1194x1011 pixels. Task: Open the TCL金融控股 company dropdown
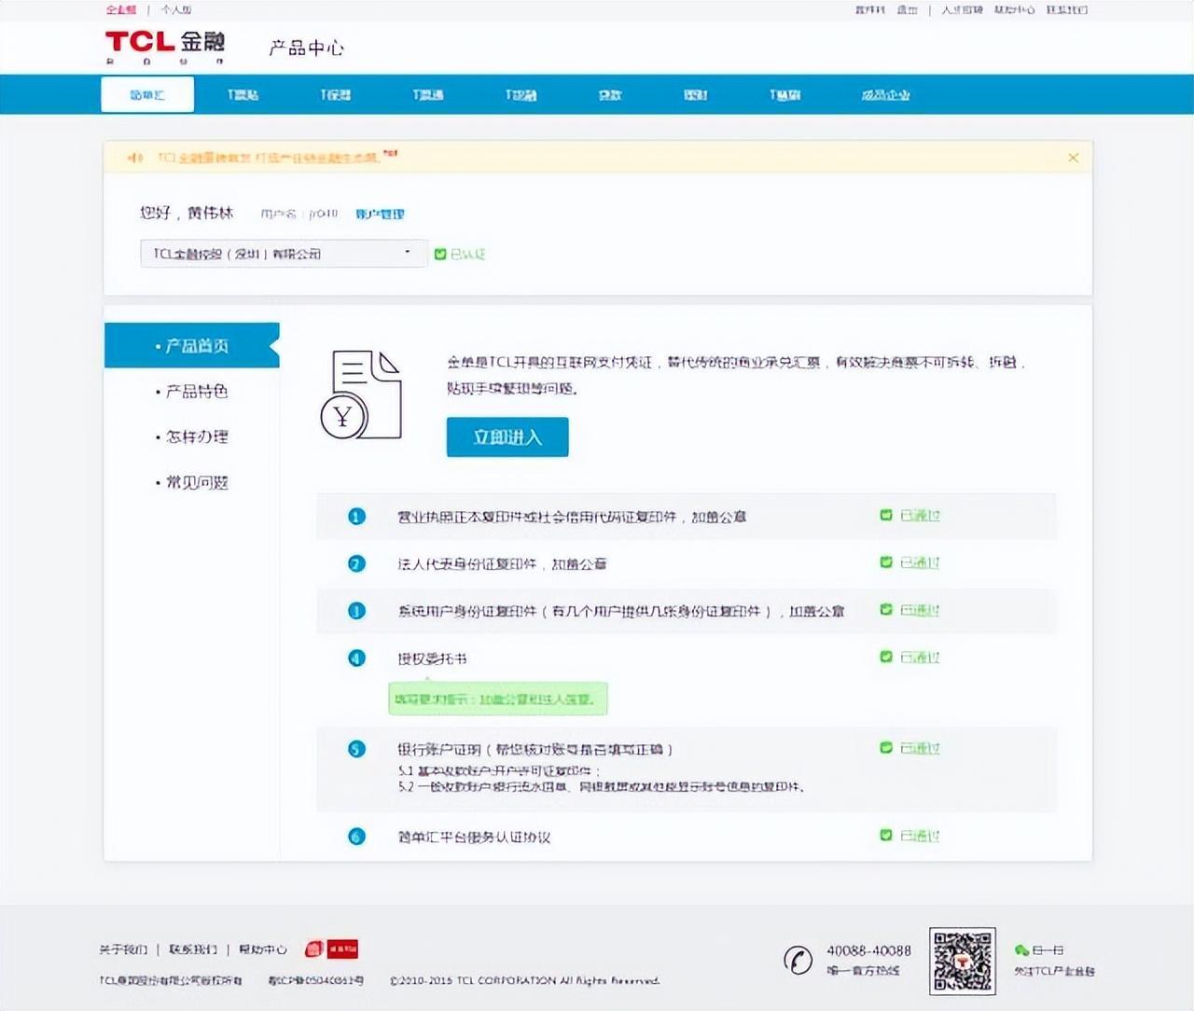(x=284, y=254)
